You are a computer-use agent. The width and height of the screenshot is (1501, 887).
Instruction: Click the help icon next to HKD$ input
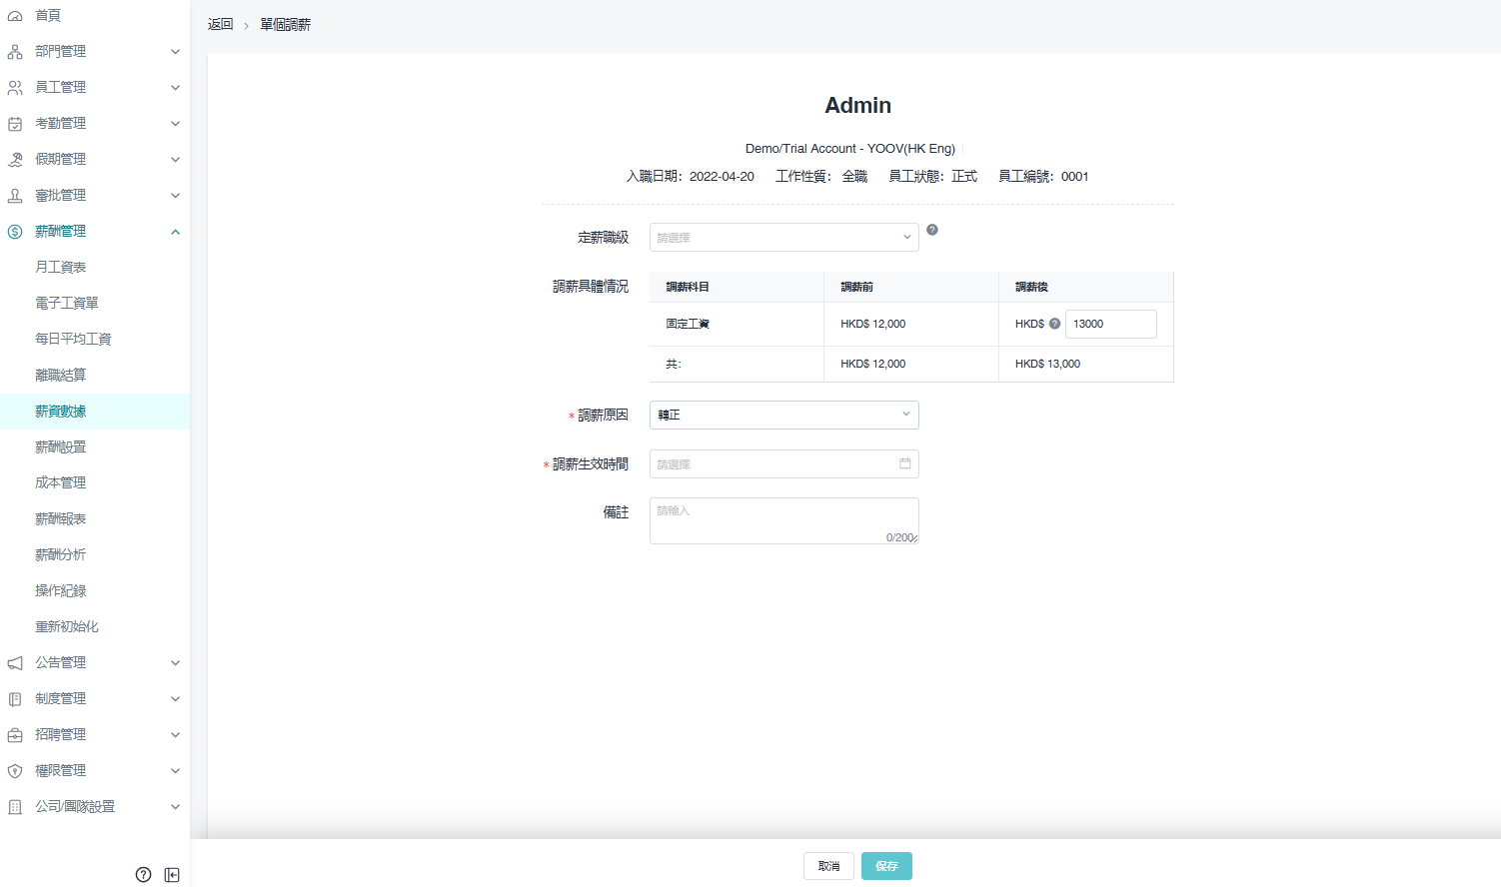(1054, 324)
